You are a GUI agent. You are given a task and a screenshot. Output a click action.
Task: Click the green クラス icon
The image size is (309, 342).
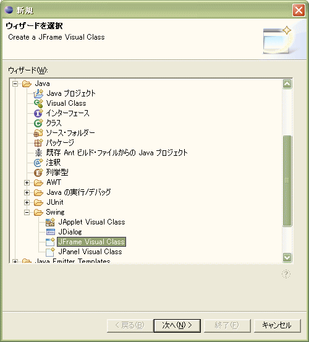[x=38, y=123]
